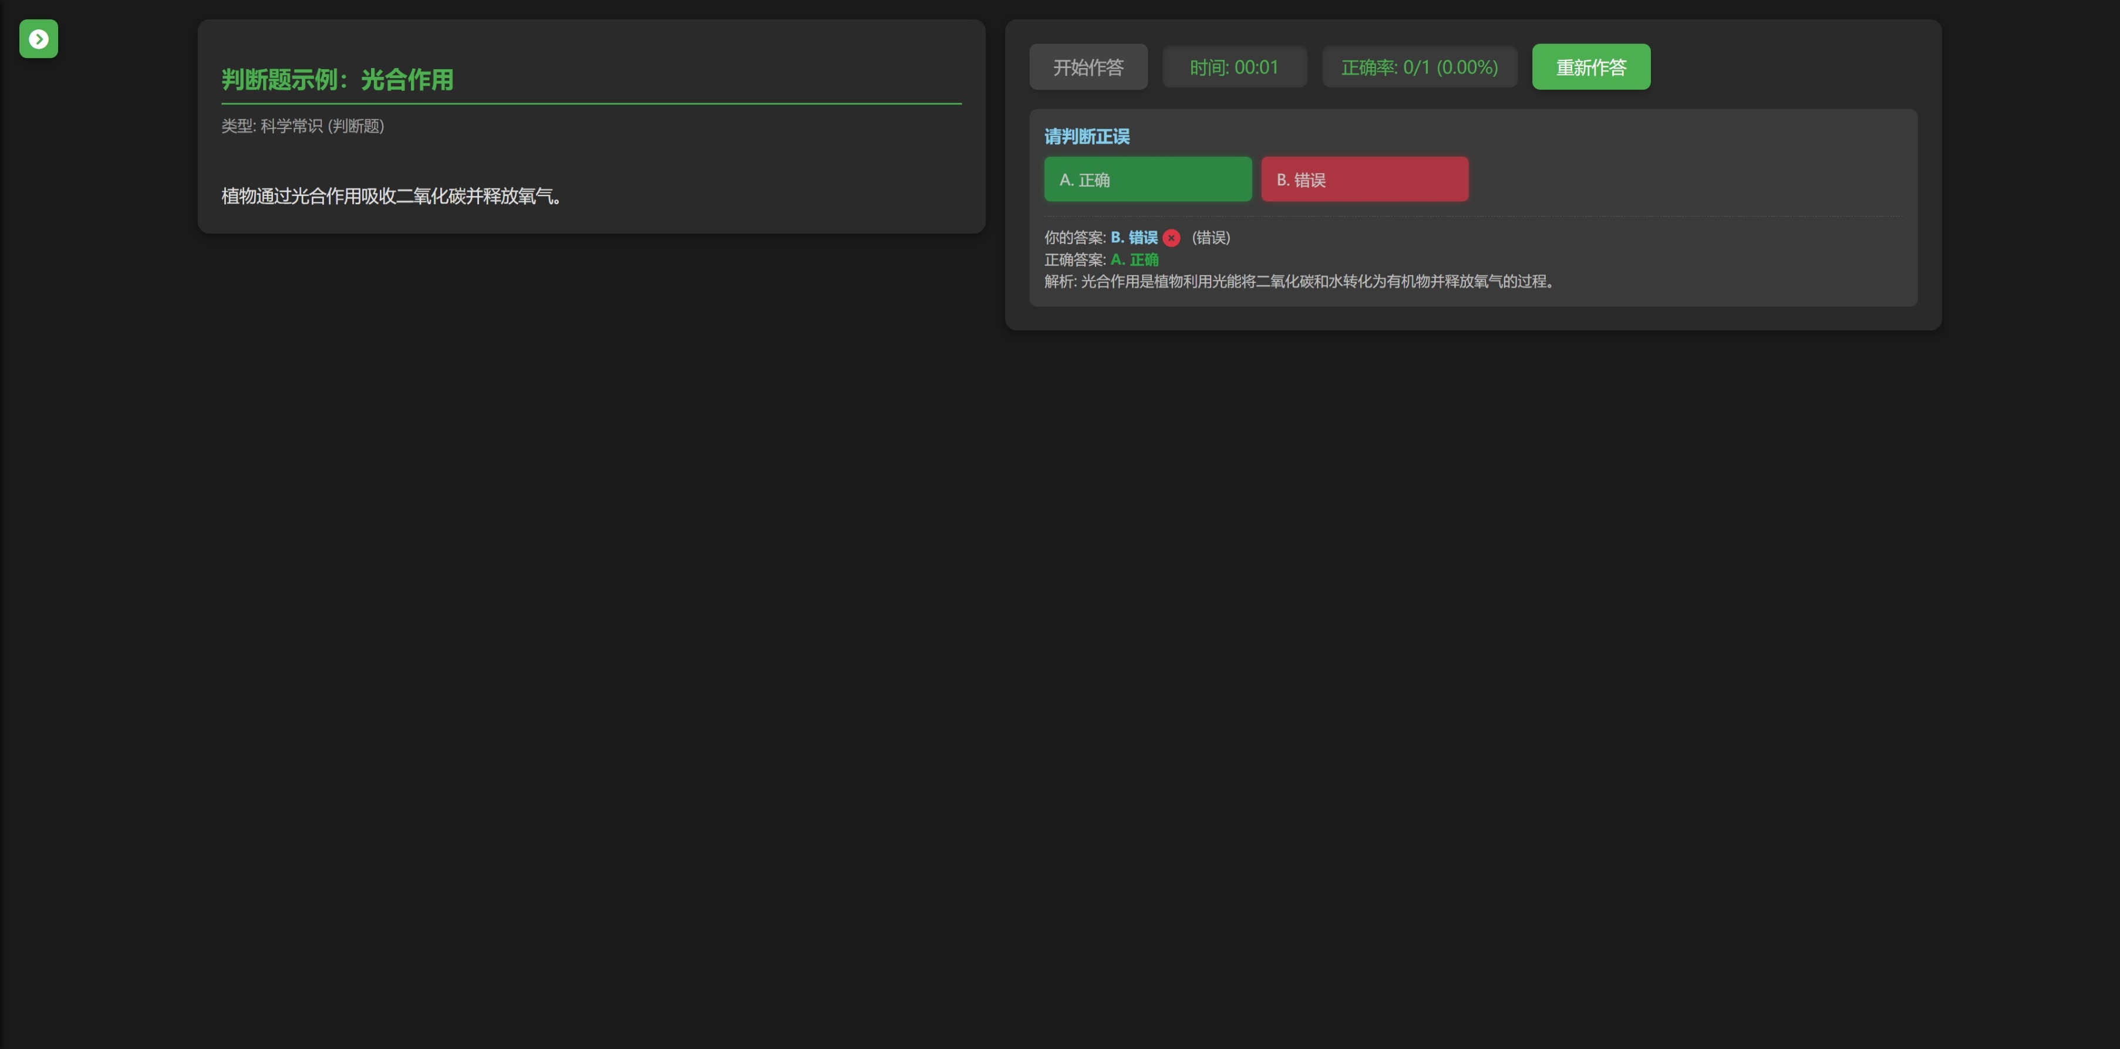
Task: Click the 正确答案: label
Action: point(1074,260)
